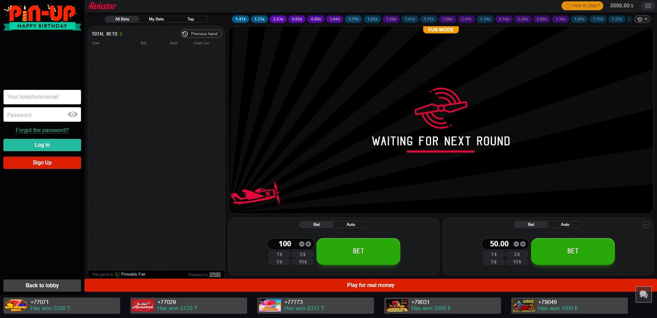Place the second green BET next to 50.00
This screenshot has width=657, height=318.
click(573, 251)
